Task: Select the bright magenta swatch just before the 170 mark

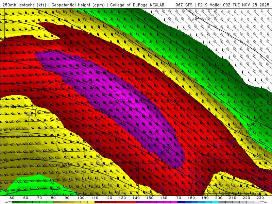Action: [x=174, y=202]
